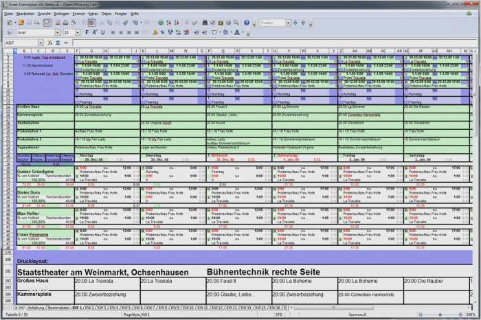This screenshot has height=320, width=481.
Task: Switch to the KW 5 sheet tab
Action: click(x=126, y=308)
